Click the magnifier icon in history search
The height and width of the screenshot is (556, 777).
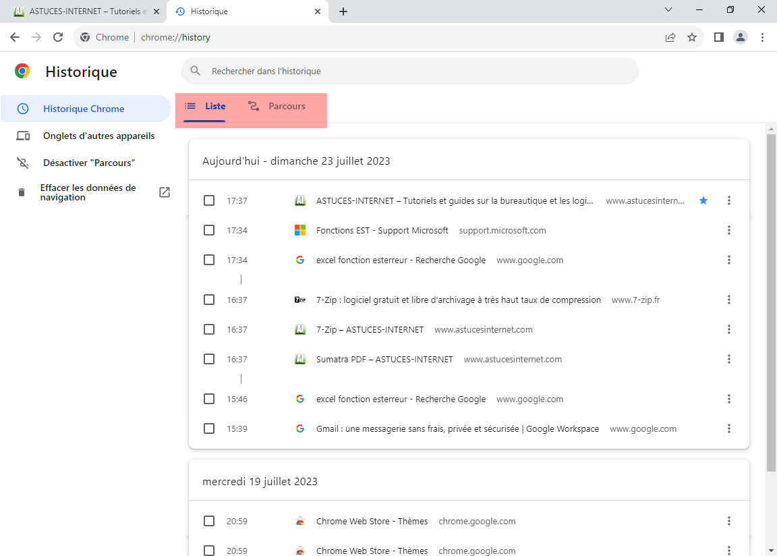[195, 71]
